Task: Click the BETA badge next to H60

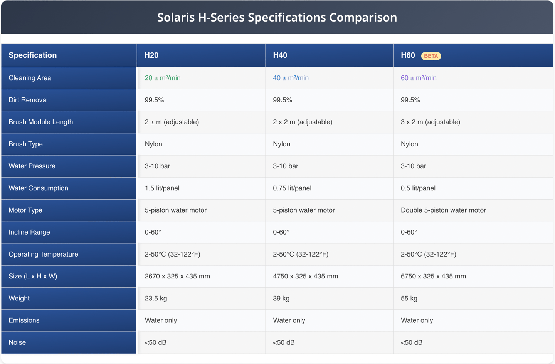Action: coord(431,56)
